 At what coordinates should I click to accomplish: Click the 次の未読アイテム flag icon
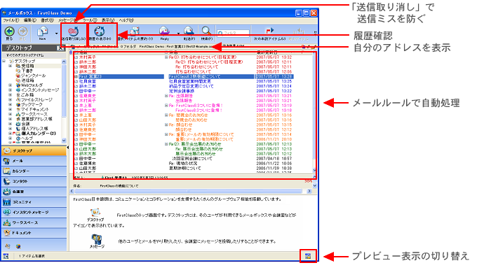coord(269,31)
